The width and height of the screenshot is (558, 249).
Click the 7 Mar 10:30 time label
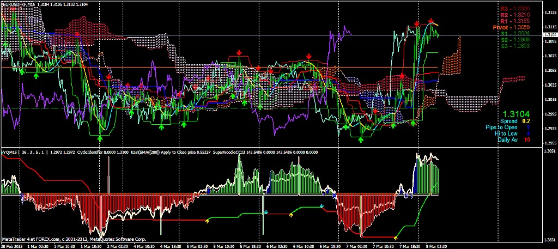coord(383,246)
